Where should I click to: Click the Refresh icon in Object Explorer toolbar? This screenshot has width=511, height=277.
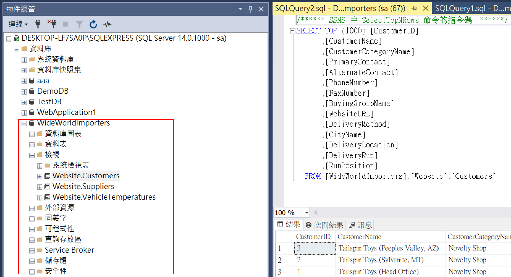pos(93,24)
